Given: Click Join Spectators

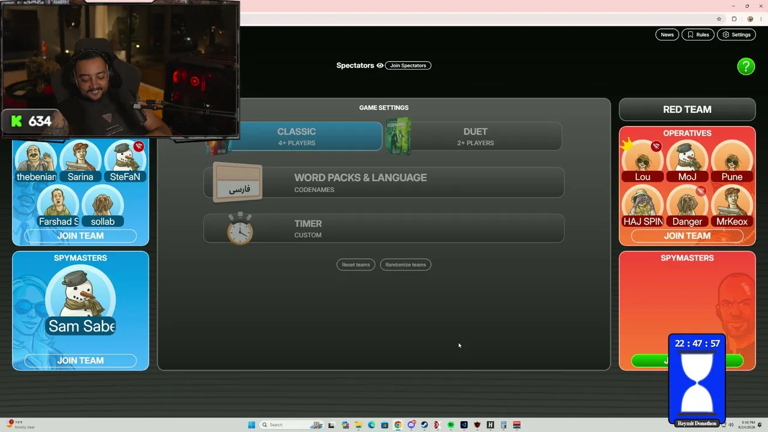Looking at the screenshot, I should [x=408, y=65].
